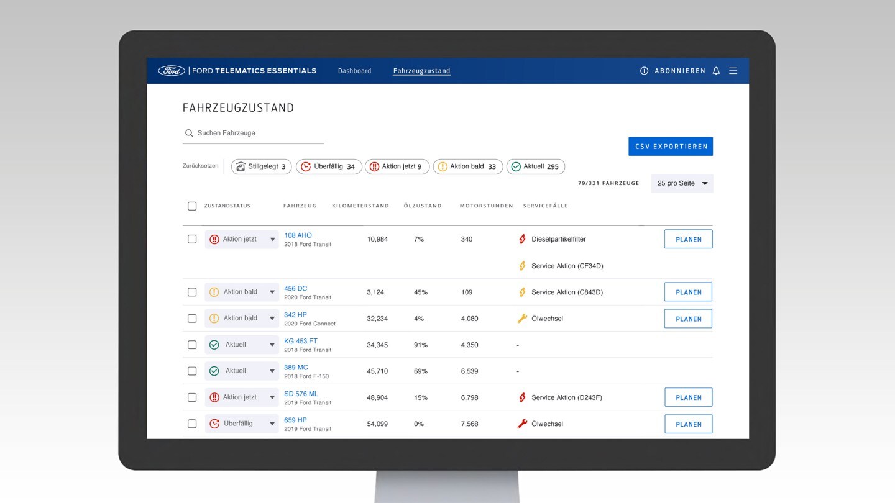The image size is (895, 503).
Task: Open the info icon beside ABONNIEREN
Action: 645,71
